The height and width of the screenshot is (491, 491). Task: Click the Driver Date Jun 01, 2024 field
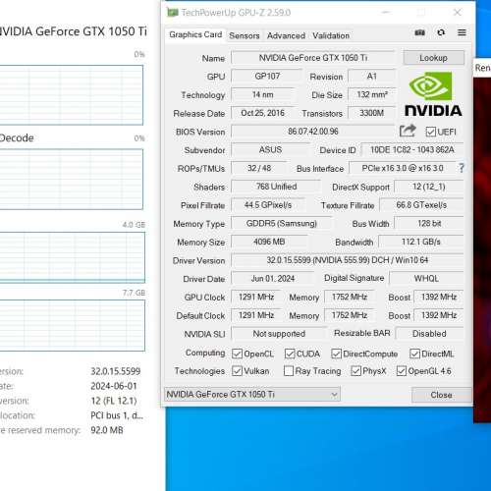coord(273,278)
